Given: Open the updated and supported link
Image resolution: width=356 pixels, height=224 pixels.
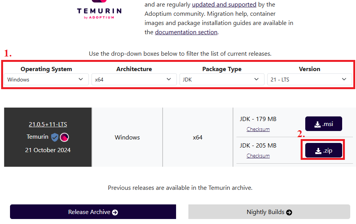Looking at the screenshot, I should tap(224, 5).
